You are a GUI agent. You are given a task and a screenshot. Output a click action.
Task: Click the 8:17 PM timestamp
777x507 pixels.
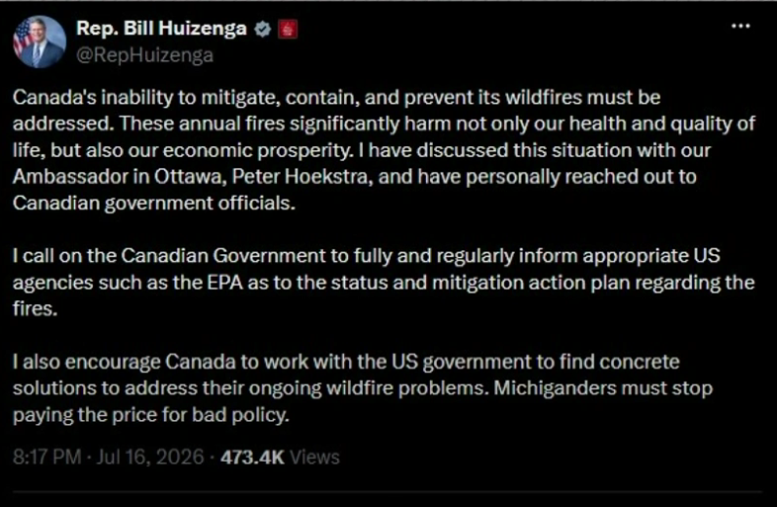point(47,457)
